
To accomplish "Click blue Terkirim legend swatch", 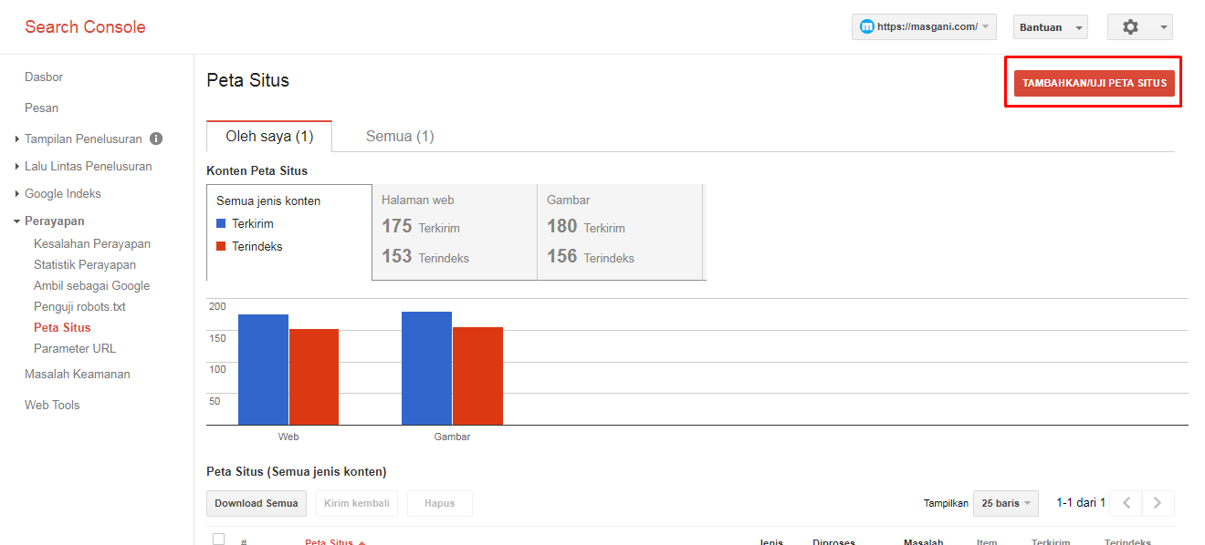I will click(x=221, y=223).
